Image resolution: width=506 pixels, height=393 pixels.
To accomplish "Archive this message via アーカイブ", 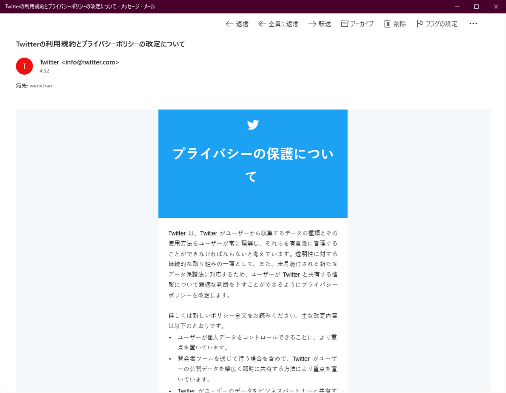I will (x=357, y=24).
